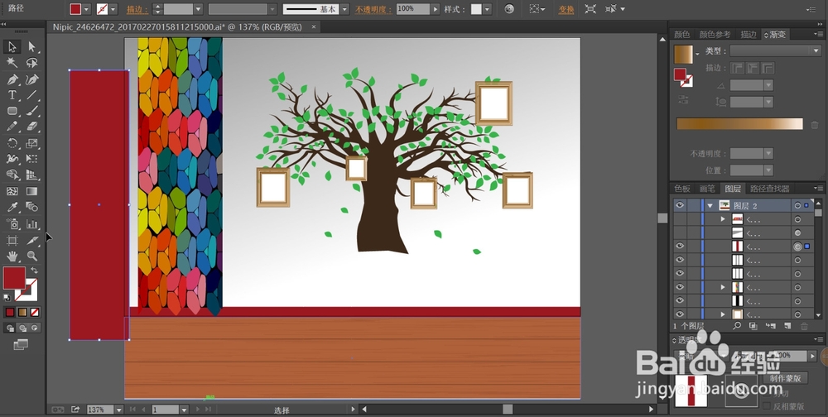
Task: Switch to the 颜色参考 panel tab
Action: coord(715,34)
